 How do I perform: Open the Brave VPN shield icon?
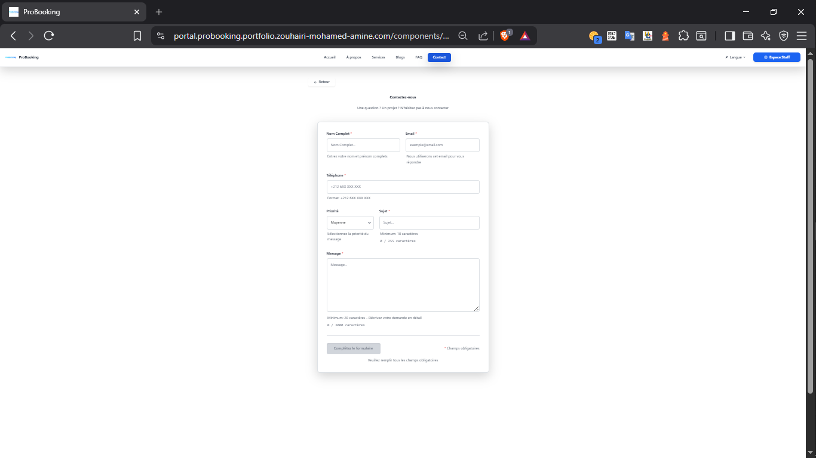[x=784, y=36]
